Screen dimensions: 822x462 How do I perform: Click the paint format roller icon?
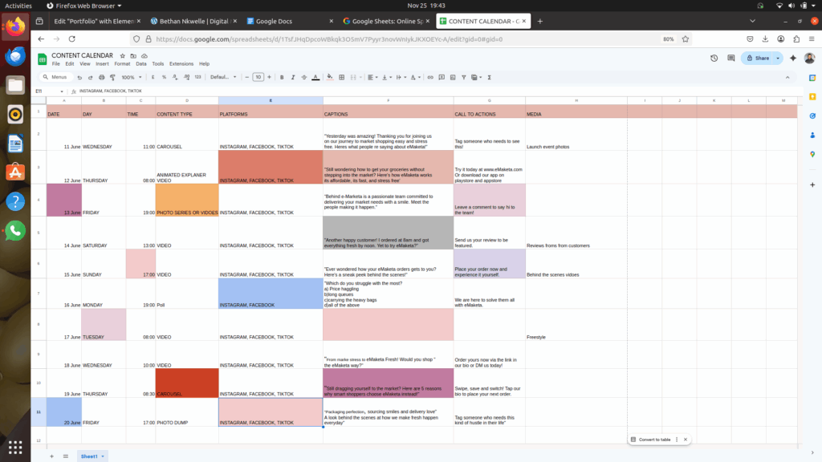112,77
